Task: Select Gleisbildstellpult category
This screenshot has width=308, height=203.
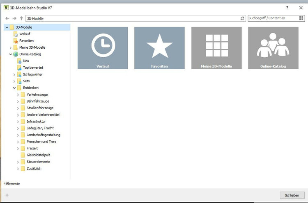Action: tap(38, 155)
